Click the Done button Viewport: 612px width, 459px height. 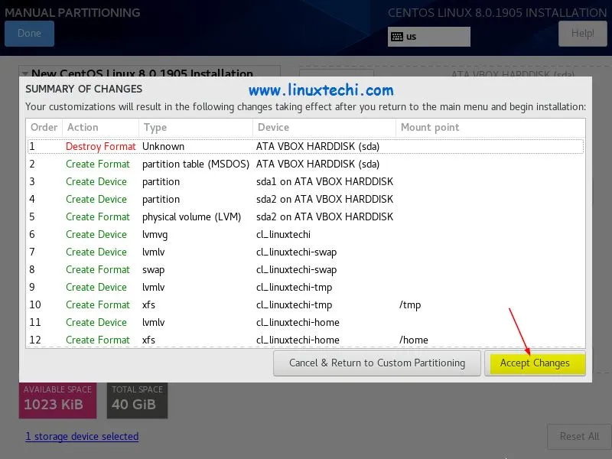pos(29,33)
